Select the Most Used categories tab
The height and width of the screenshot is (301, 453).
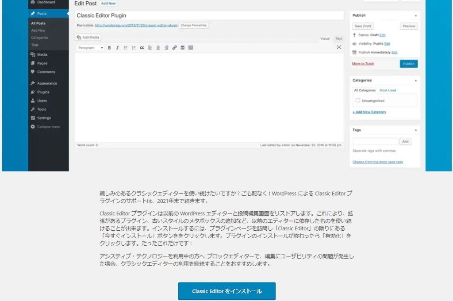[x=388, y=90]
